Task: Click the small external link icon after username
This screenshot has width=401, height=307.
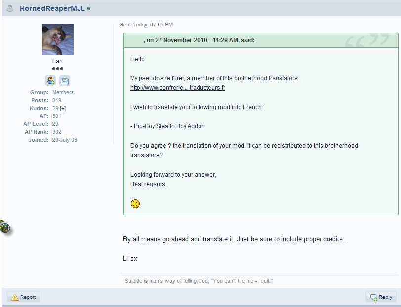Action: pyautogui.click(x=89, y=9)
